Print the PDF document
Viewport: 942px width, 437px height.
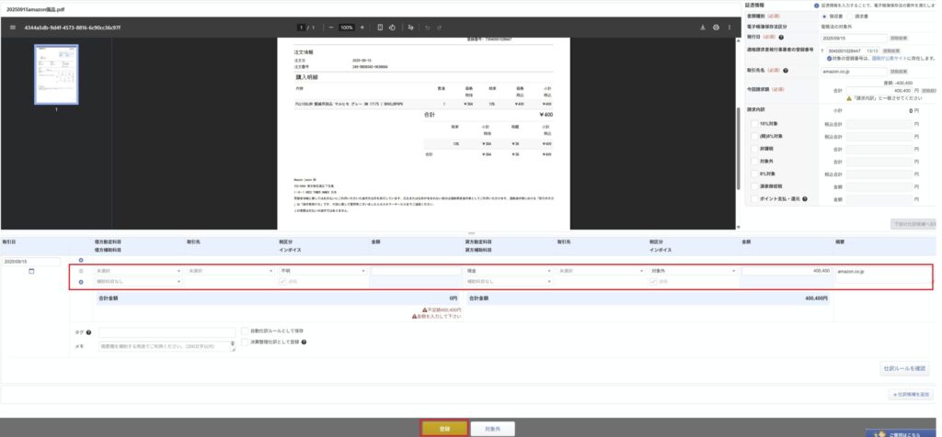pos(716,28)
